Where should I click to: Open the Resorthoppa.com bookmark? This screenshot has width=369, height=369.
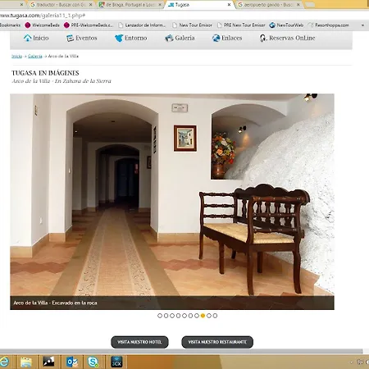[x=328, y=25]
